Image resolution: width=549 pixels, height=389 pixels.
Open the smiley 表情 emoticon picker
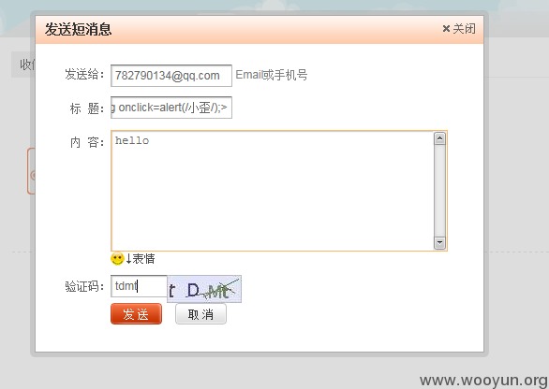117,259
